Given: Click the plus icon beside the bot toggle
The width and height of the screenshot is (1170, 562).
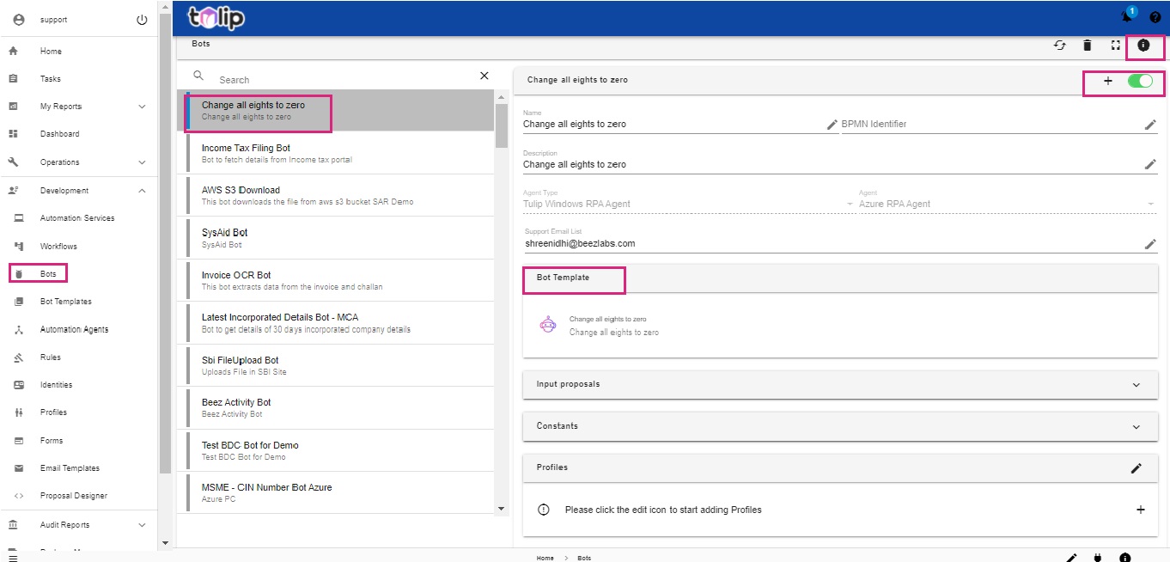Looking at the screenshot, I should [x=1108, y=81].
